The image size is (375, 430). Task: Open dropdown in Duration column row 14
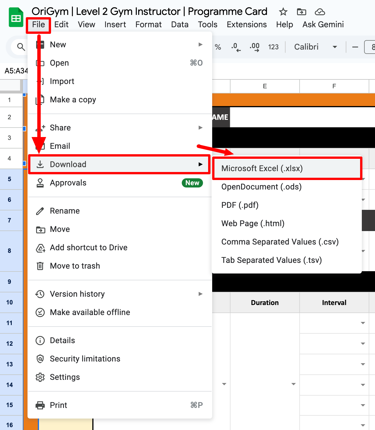point(294,384)
